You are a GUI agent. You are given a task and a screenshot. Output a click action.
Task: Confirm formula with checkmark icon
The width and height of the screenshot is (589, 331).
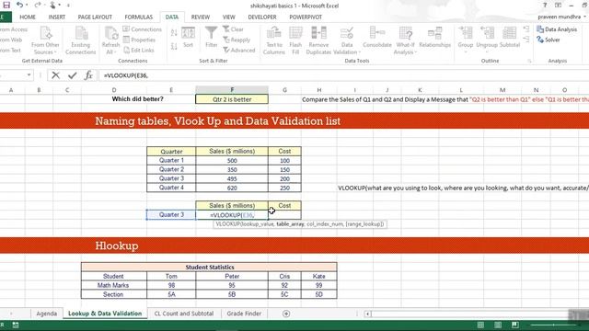point(72,75)
